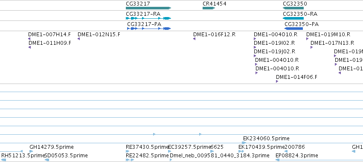Click the EK234060.5prime EST arrow glyph
Image resolution: width=363 pixels, height=162 pixels.
(244, 143)
